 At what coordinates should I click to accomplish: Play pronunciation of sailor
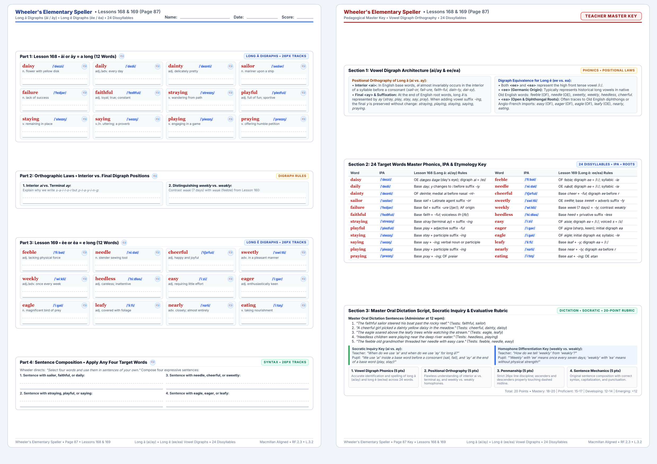tap(303, 66)
